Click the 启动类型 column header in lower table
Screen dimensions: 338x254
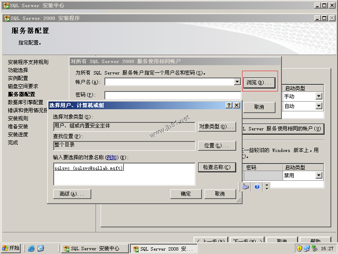(x=303, y=167)
